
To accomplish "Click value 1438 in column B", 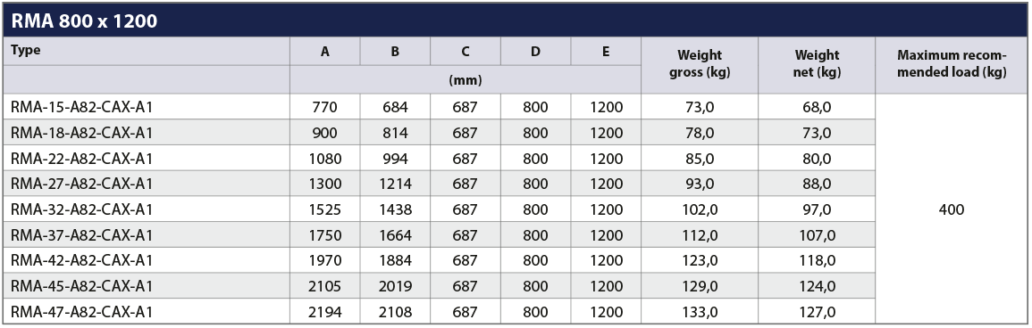I will point(395,210).
